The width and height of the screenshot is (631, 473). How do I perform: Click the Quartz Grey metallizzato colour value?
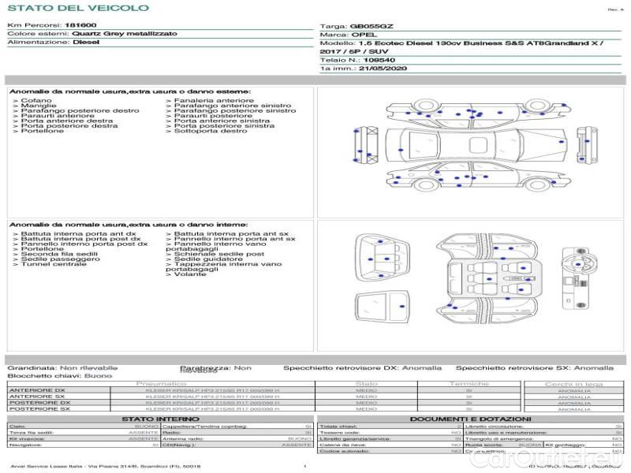[x=125, y=33]
